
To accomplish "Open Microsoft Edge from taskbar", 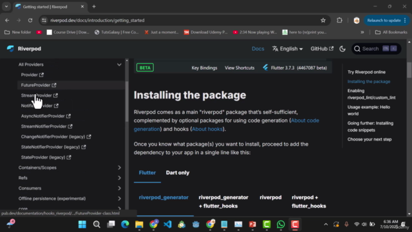I will click(x=125, y=224).
